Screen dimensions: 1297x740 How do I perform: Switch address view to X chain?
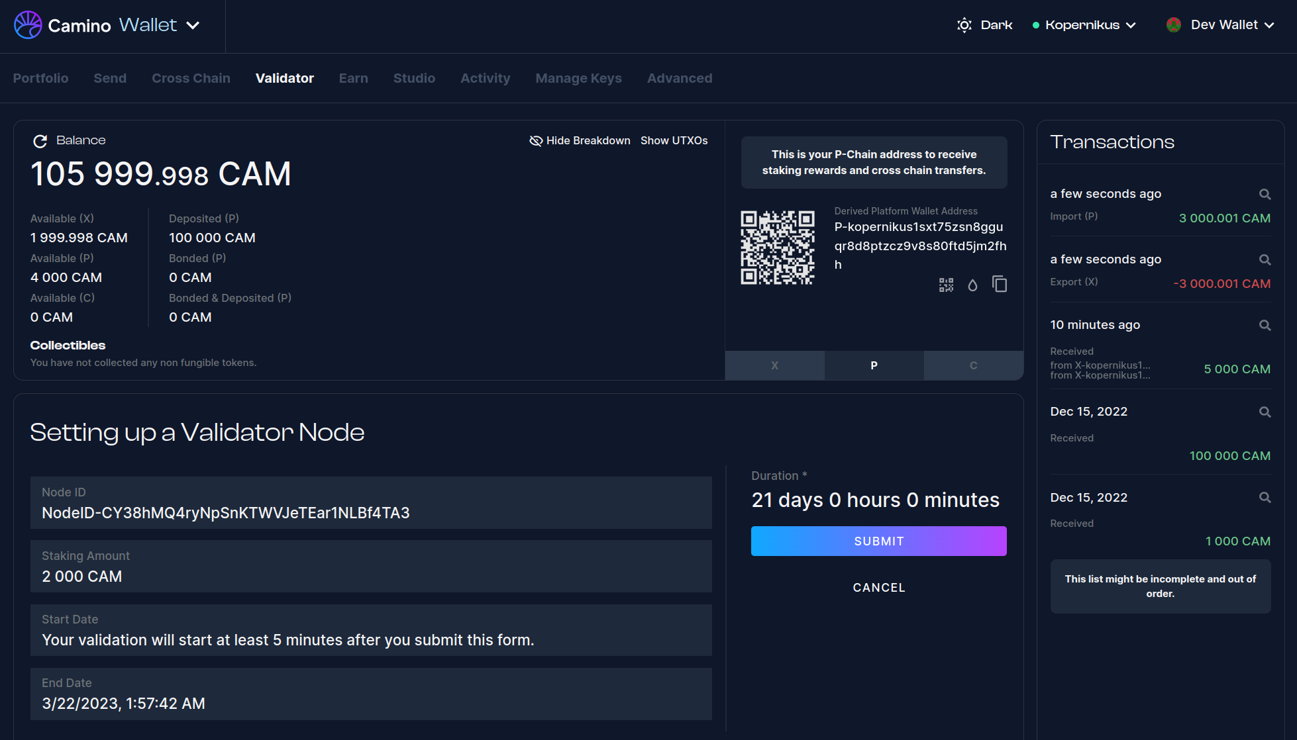tap(774, 365)
